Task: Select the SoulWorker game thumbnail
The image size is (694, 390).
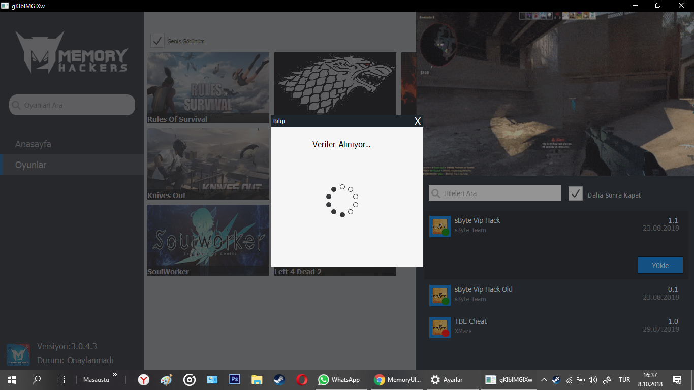Action: pos(208,240)
